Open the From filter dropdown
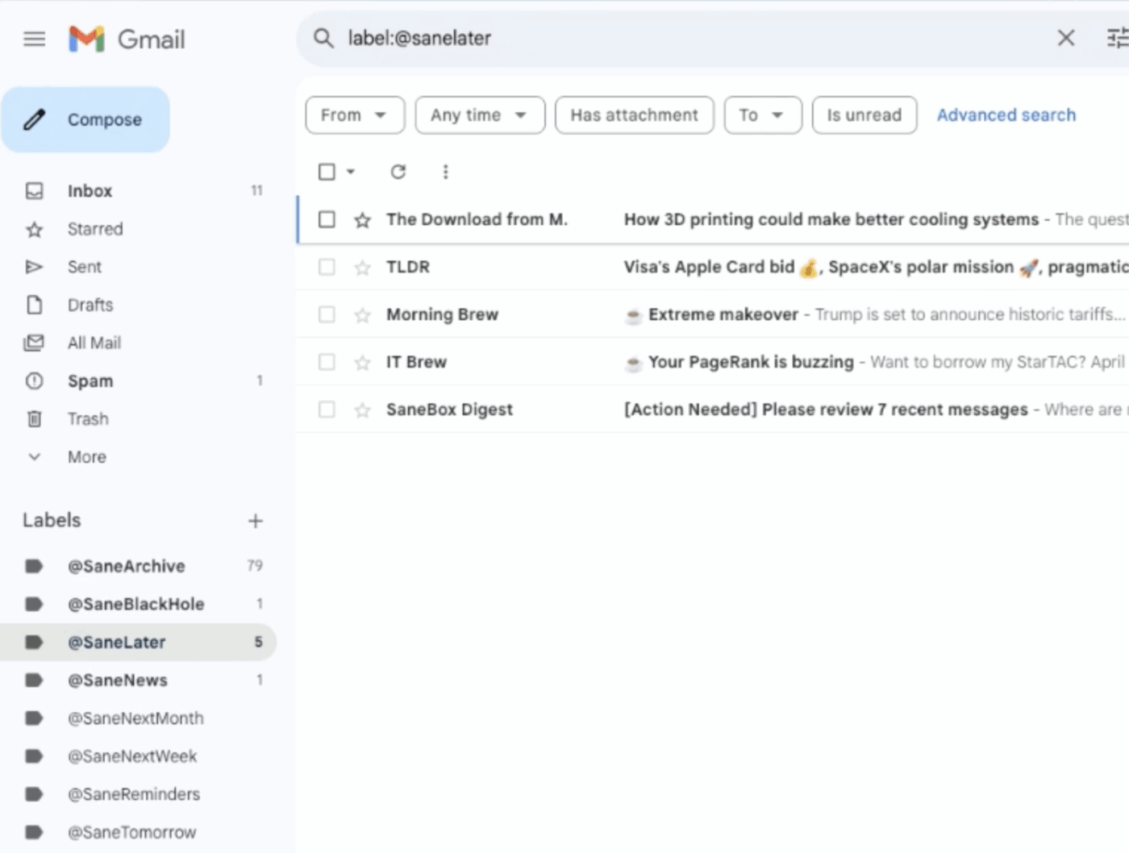Screen dimensions: 1129x853 point(353,115)
